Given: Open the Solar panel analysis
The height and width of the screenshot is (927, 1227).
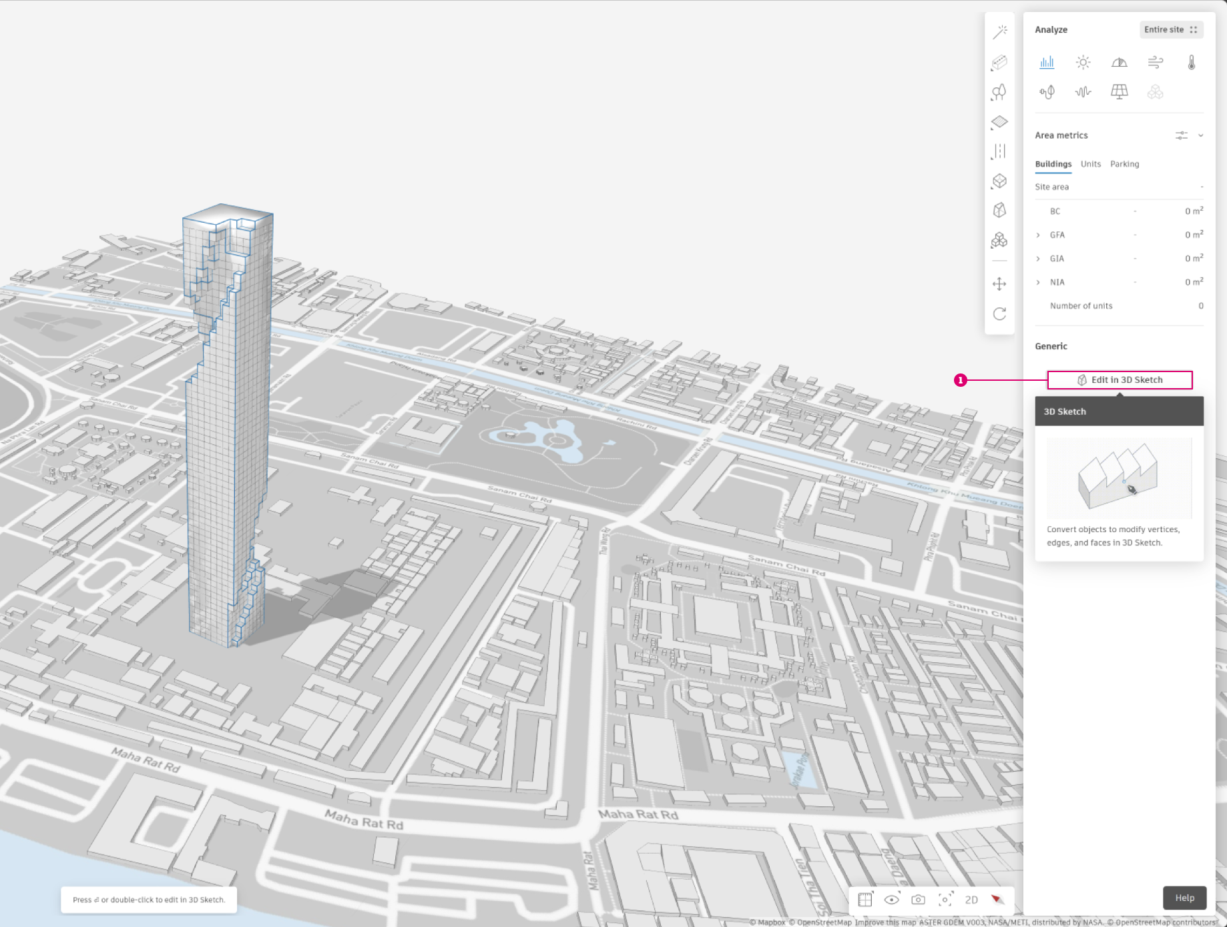Looking at the screenshot, I should [1119, 92].
